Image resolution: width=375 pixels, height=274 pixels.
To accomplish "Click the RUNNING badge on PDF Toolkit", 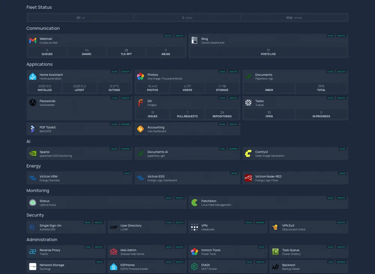I will 125,124.
